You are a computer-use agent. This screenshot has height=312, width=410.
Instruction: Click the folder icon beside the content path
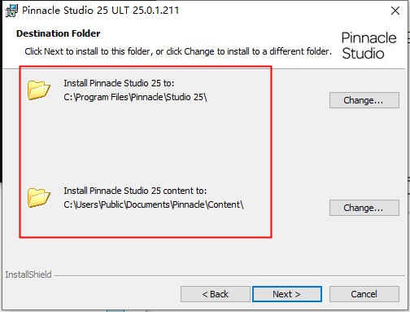39,198
